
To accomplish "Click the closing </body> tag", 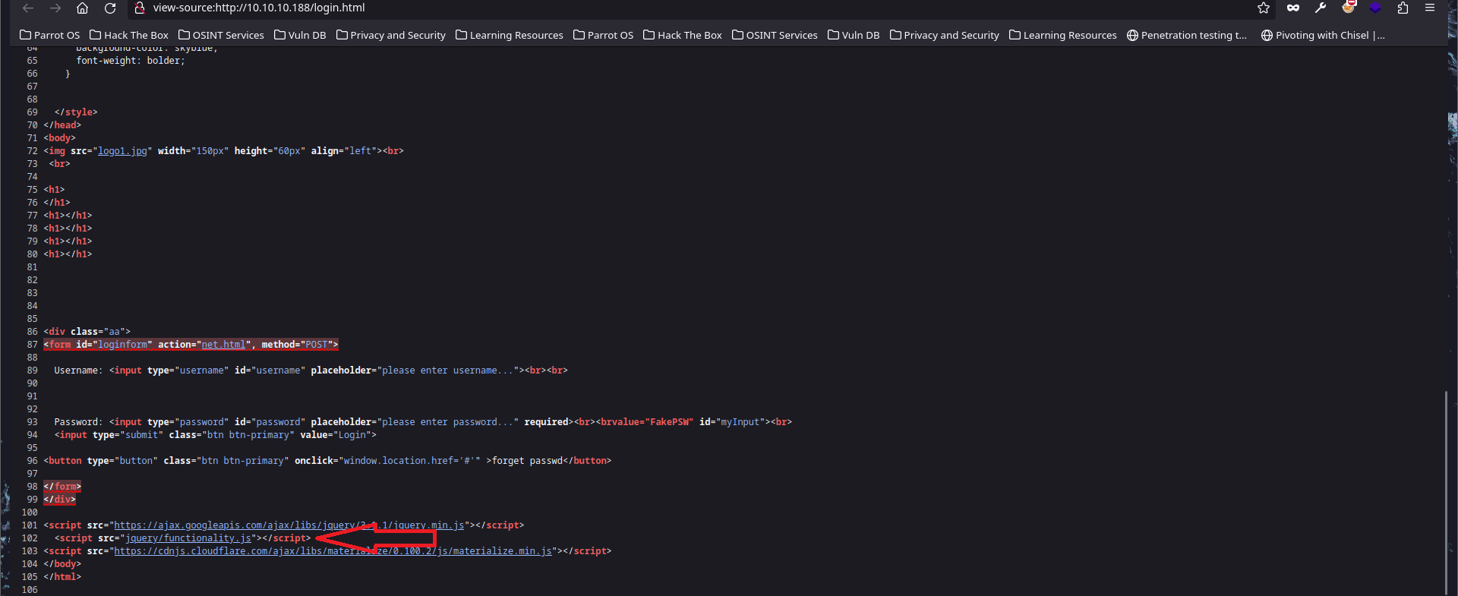I will coord(62,564).
